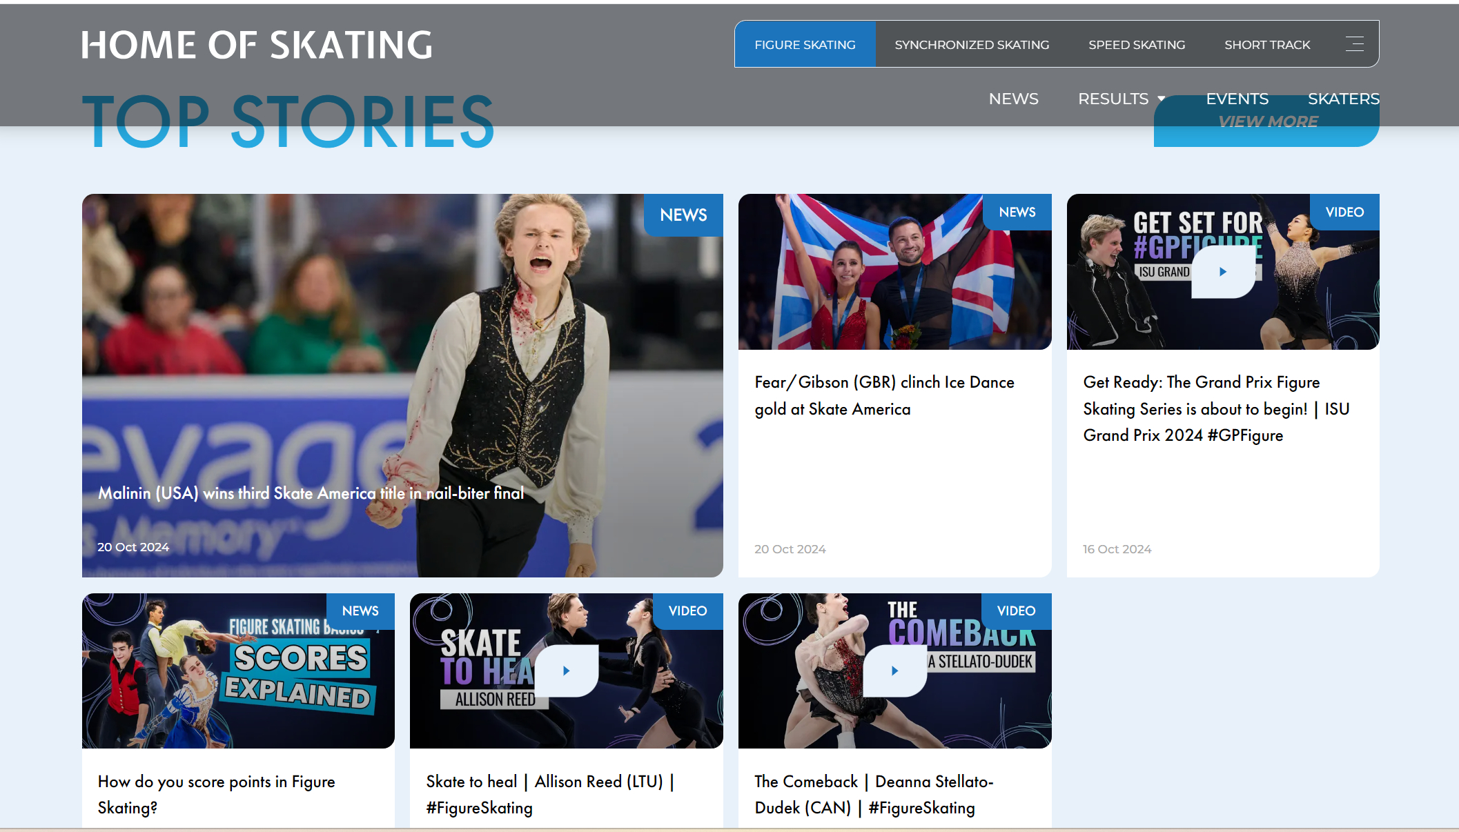The height and width of the screenshot is (832, 1459).
Task: Open Fear/Gibson Ice Dance gold article
Action: point(884,395)
